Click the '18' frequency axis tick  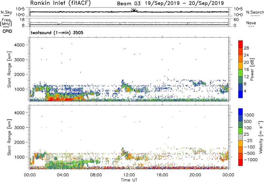click(x=22, y=20)
